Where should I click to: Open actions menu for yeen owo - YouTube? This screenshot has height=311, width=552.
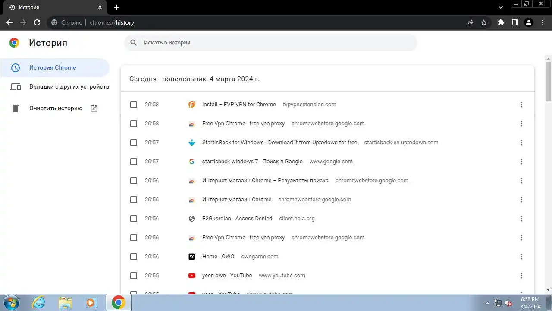[x=521, y=276]
